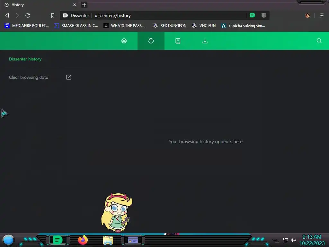Open the shields icon in address bar
This screenshot has height=247, width=329.
(x=264, y=15)
